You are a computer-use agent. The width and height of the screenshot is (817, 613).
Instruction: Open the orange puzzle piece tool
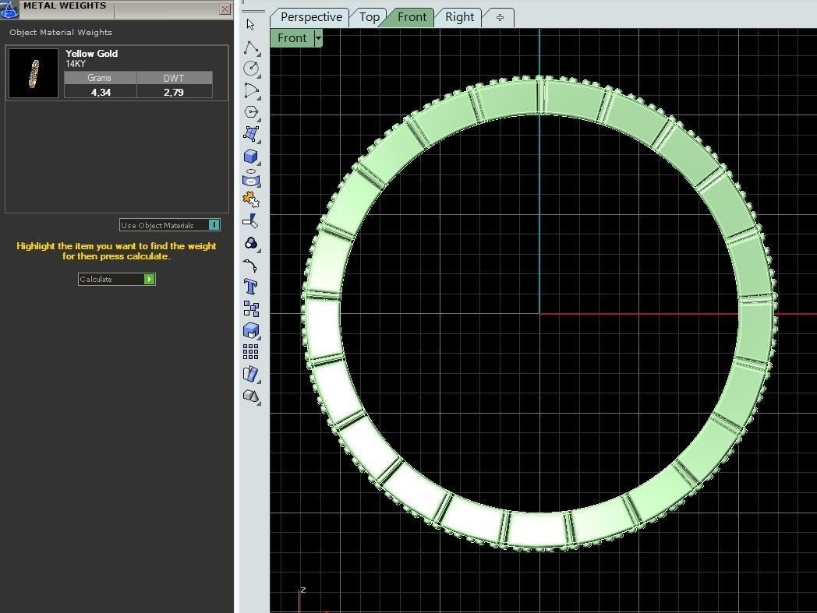pyautogui.click(x=251, y=199)
